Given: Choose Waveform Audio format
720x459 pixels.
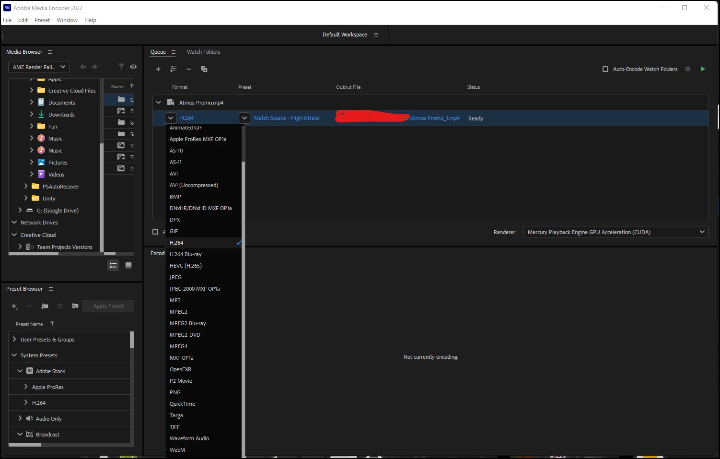Looking at the screenshot, I should [x=203, y=438].
